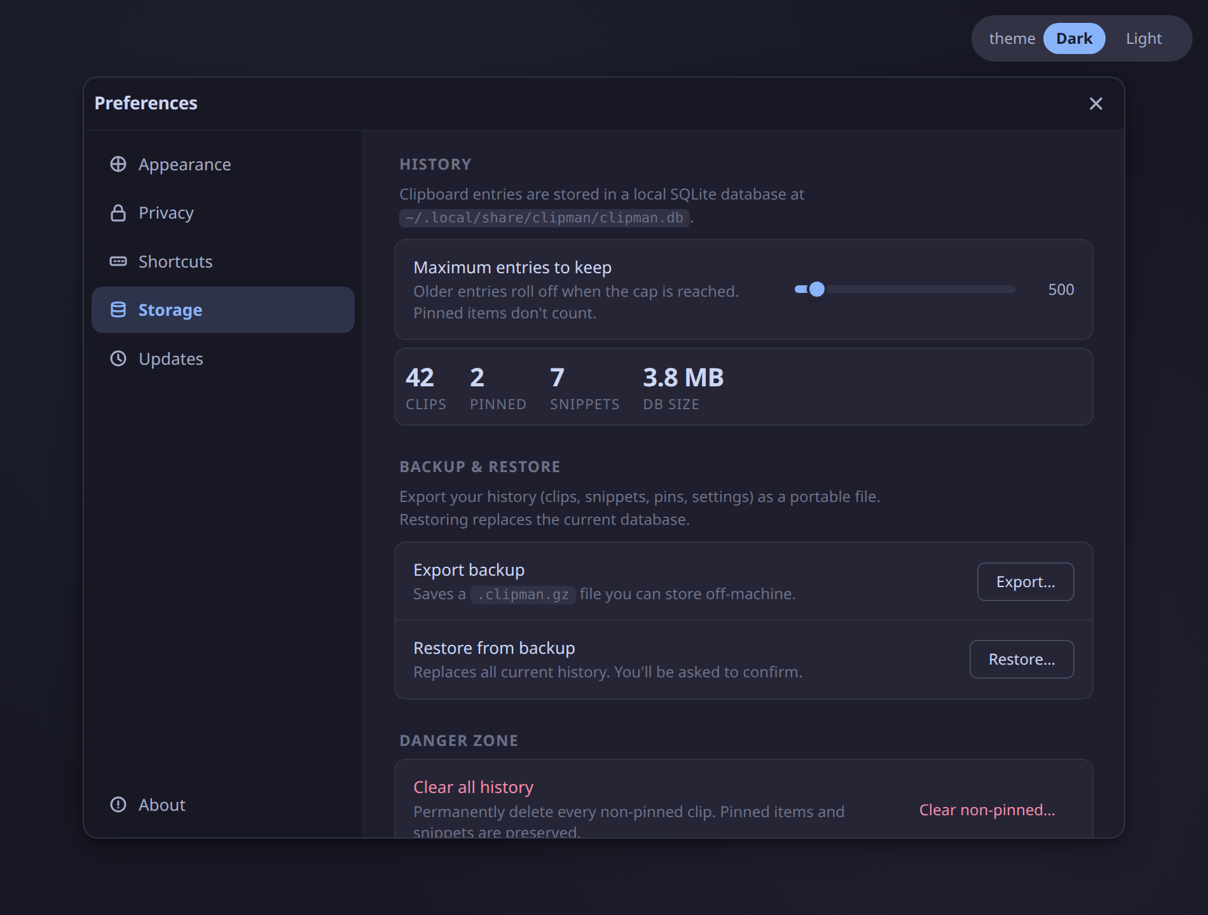The height and width of the screenshot is (915, 1208).
Task: Go to the Shortcuts section
Action: (223, 261)
